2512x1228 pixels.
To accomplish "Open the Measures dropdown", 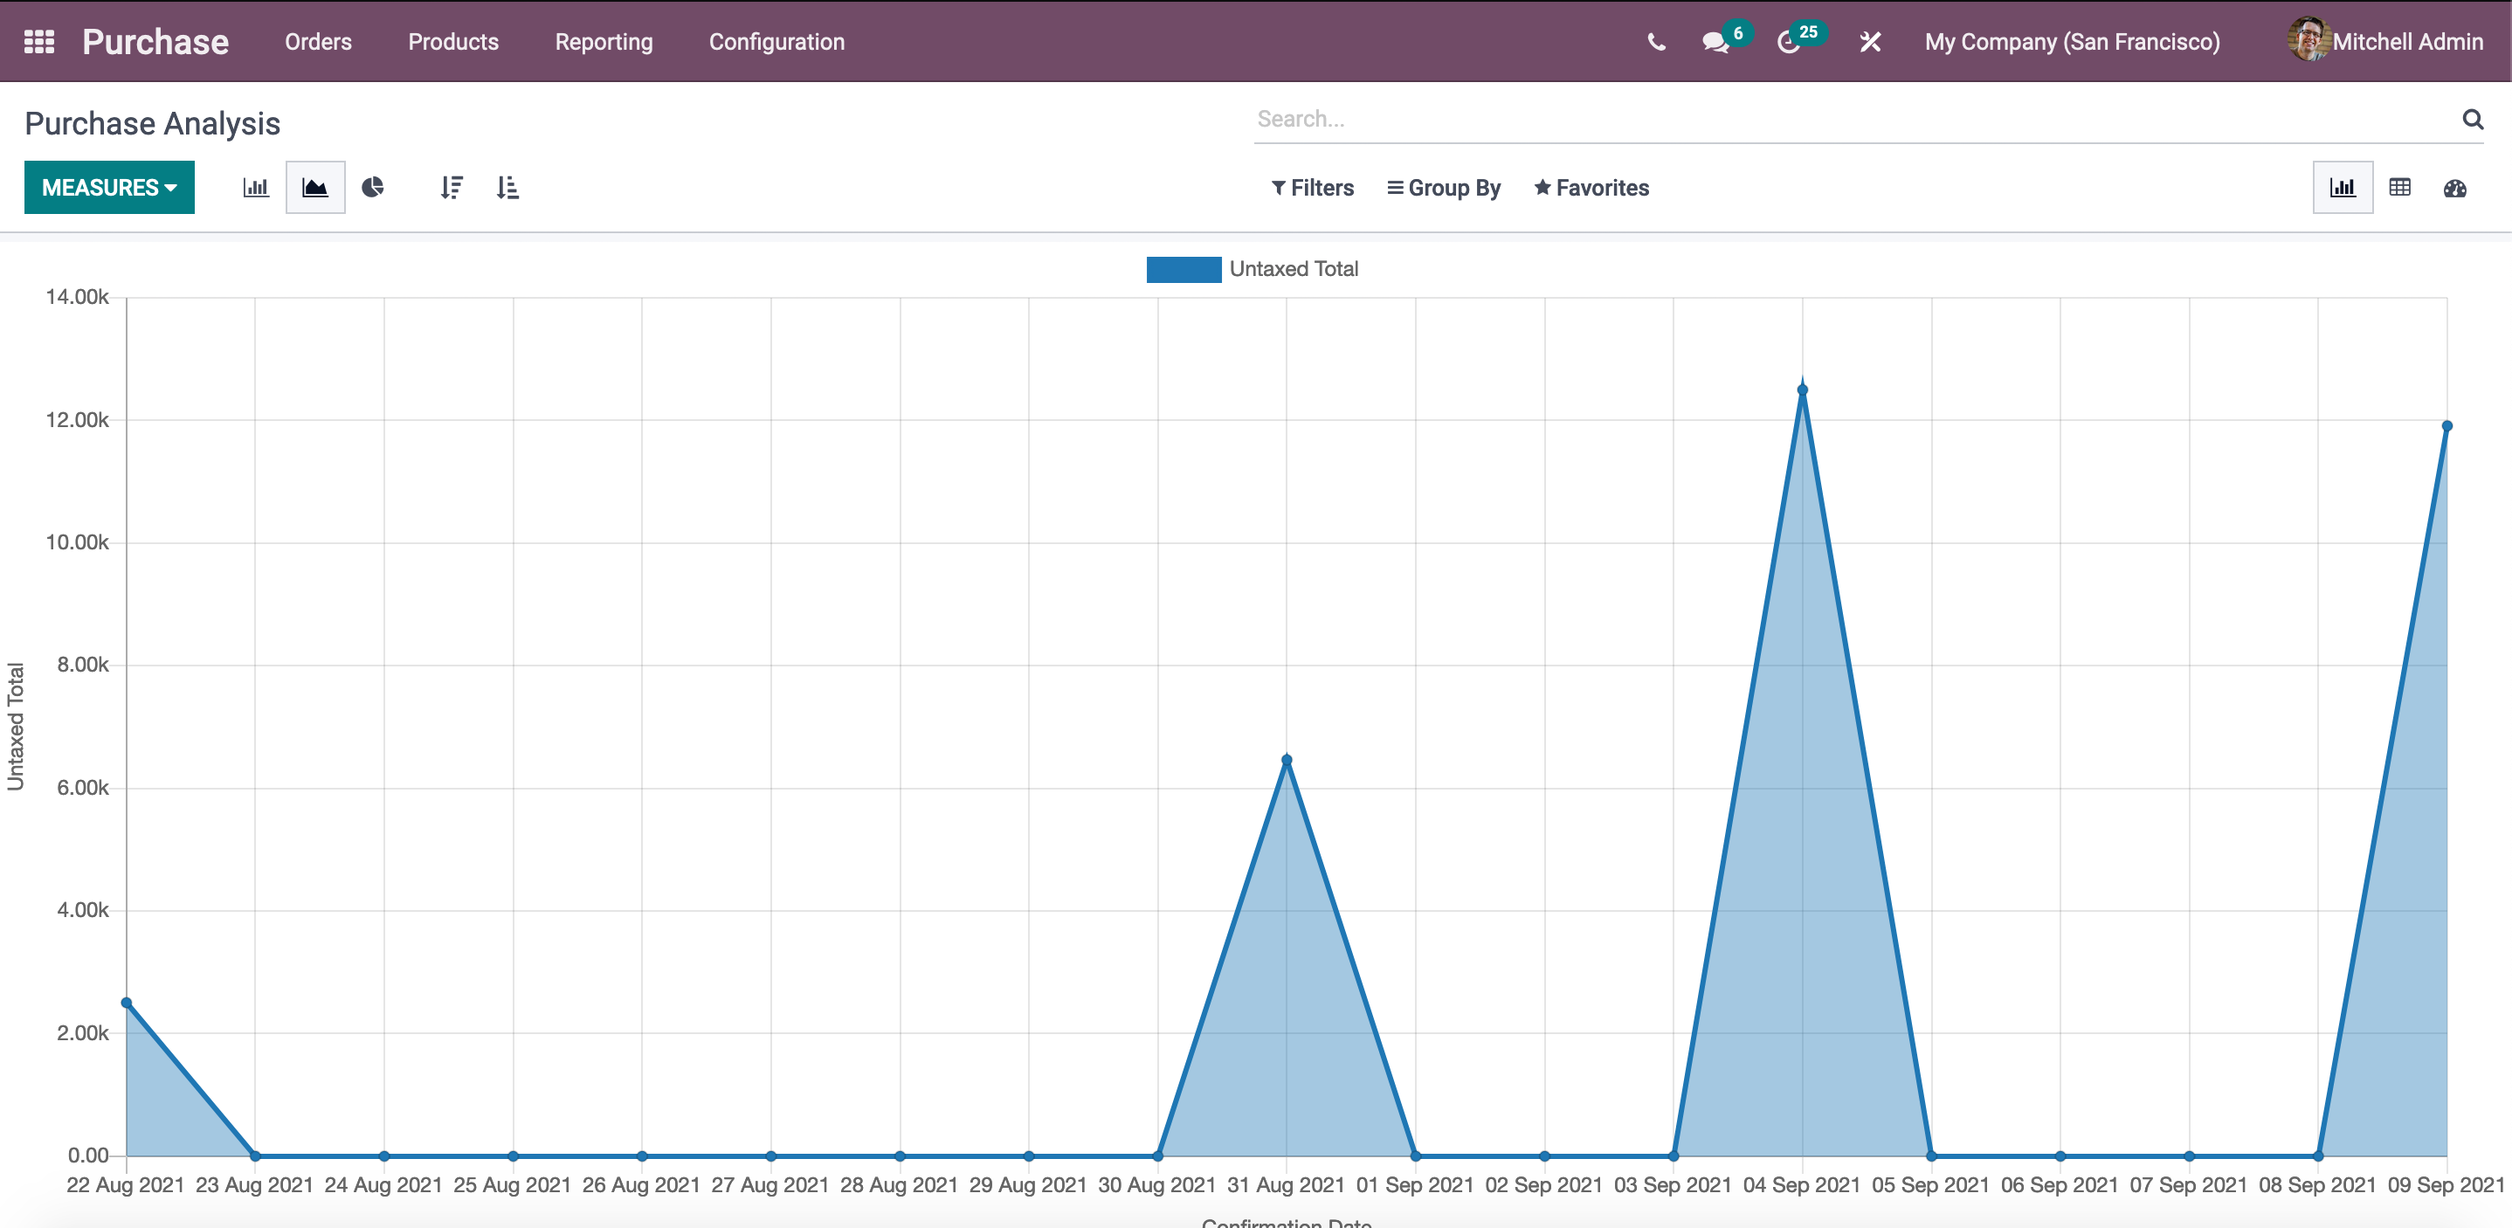I will pyautogui.click(x=109, y=187).
